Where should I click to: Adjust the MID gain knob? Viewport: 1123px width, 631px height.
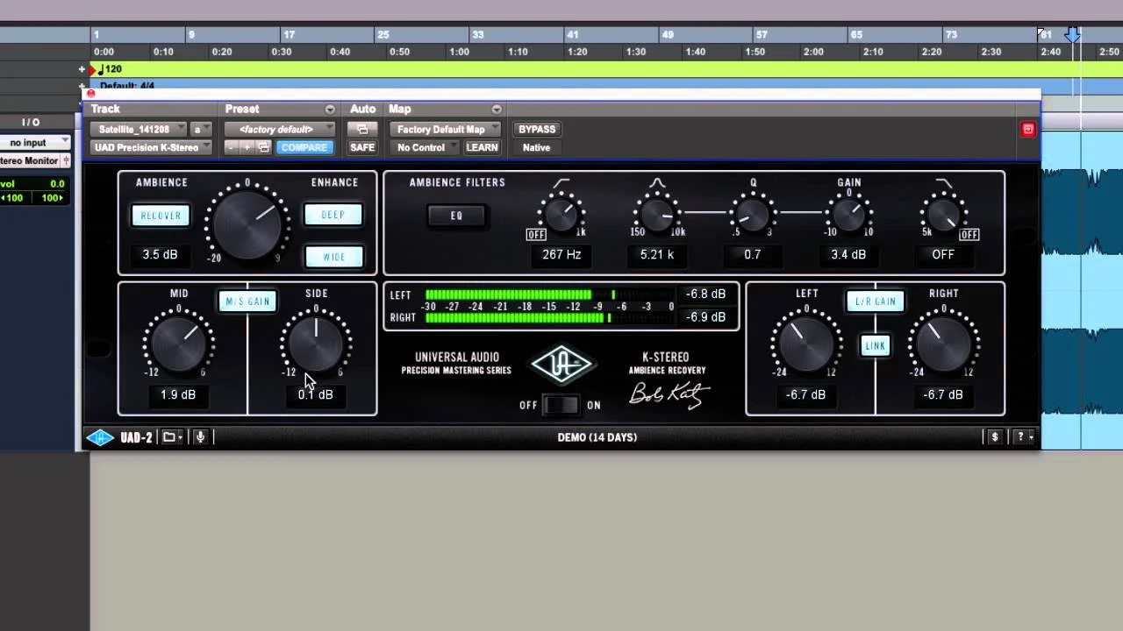[178, 342]
